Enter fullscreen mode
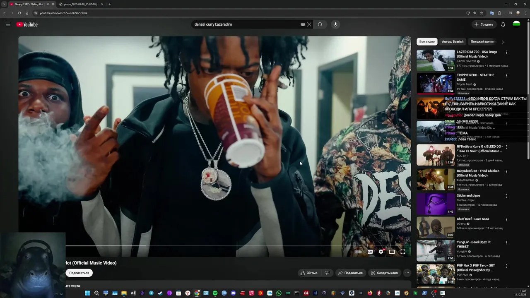 point(403,252)
